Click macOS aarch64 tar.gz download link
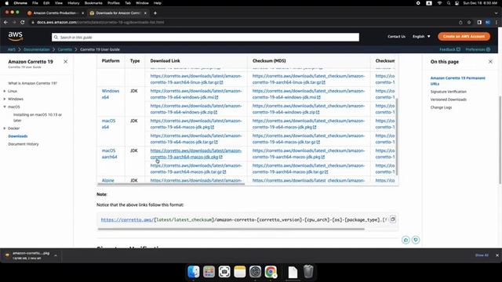This screenshot has width=502, height=282. pos(195,169)
